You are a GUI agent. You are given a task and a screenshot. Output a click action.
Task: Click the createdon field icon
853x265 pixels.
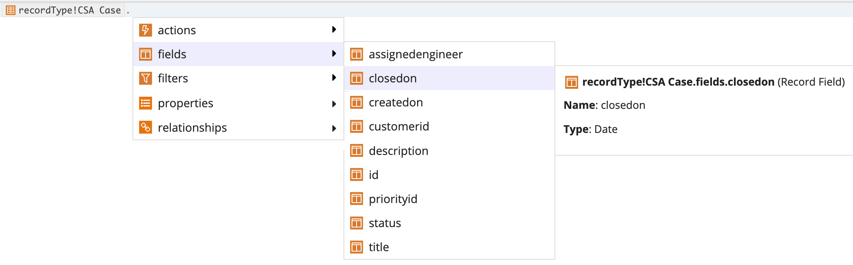pyautogui.click(x=357, y=102)
